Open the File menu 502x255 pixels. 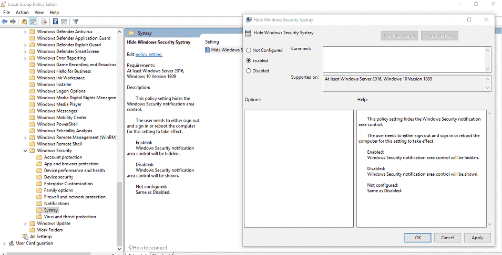(x=7, y=13)
